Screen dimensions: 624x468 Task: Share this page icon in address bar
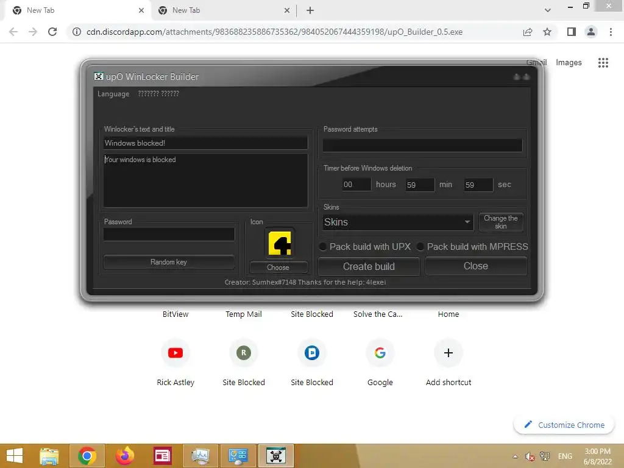click(528, 32)
